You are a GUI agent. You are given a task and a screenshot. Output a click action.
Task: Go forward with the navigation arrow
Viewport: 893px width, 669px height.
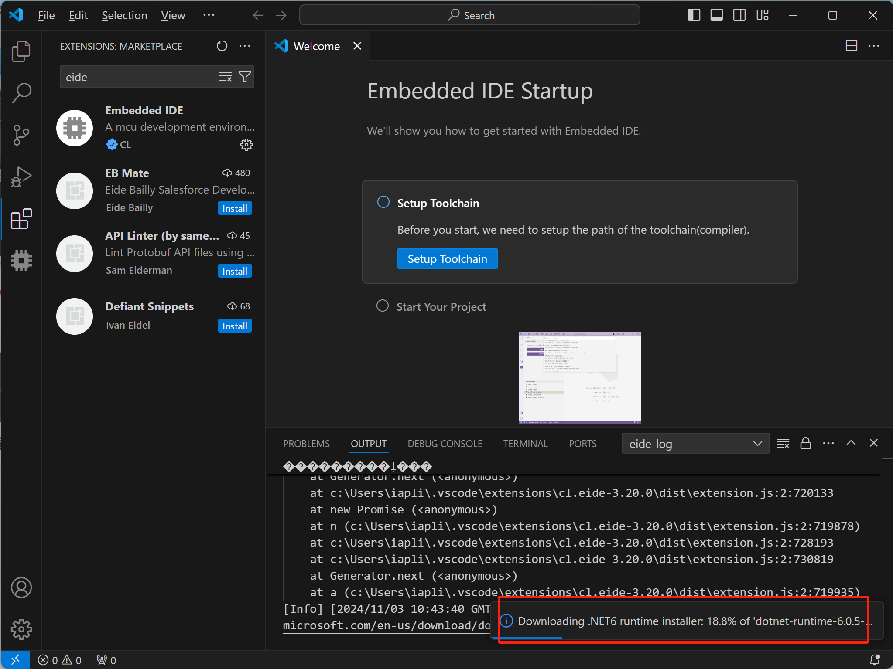point(281,16)
